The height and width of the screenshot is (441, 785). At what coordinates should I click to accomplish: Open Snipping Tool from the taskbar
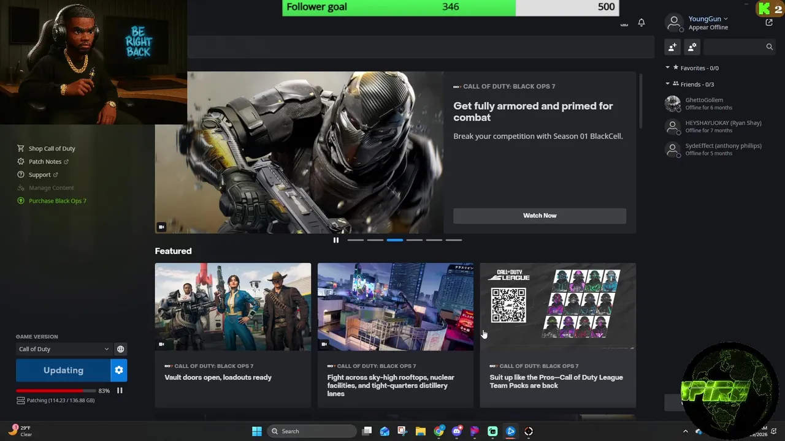pos(402,431)
